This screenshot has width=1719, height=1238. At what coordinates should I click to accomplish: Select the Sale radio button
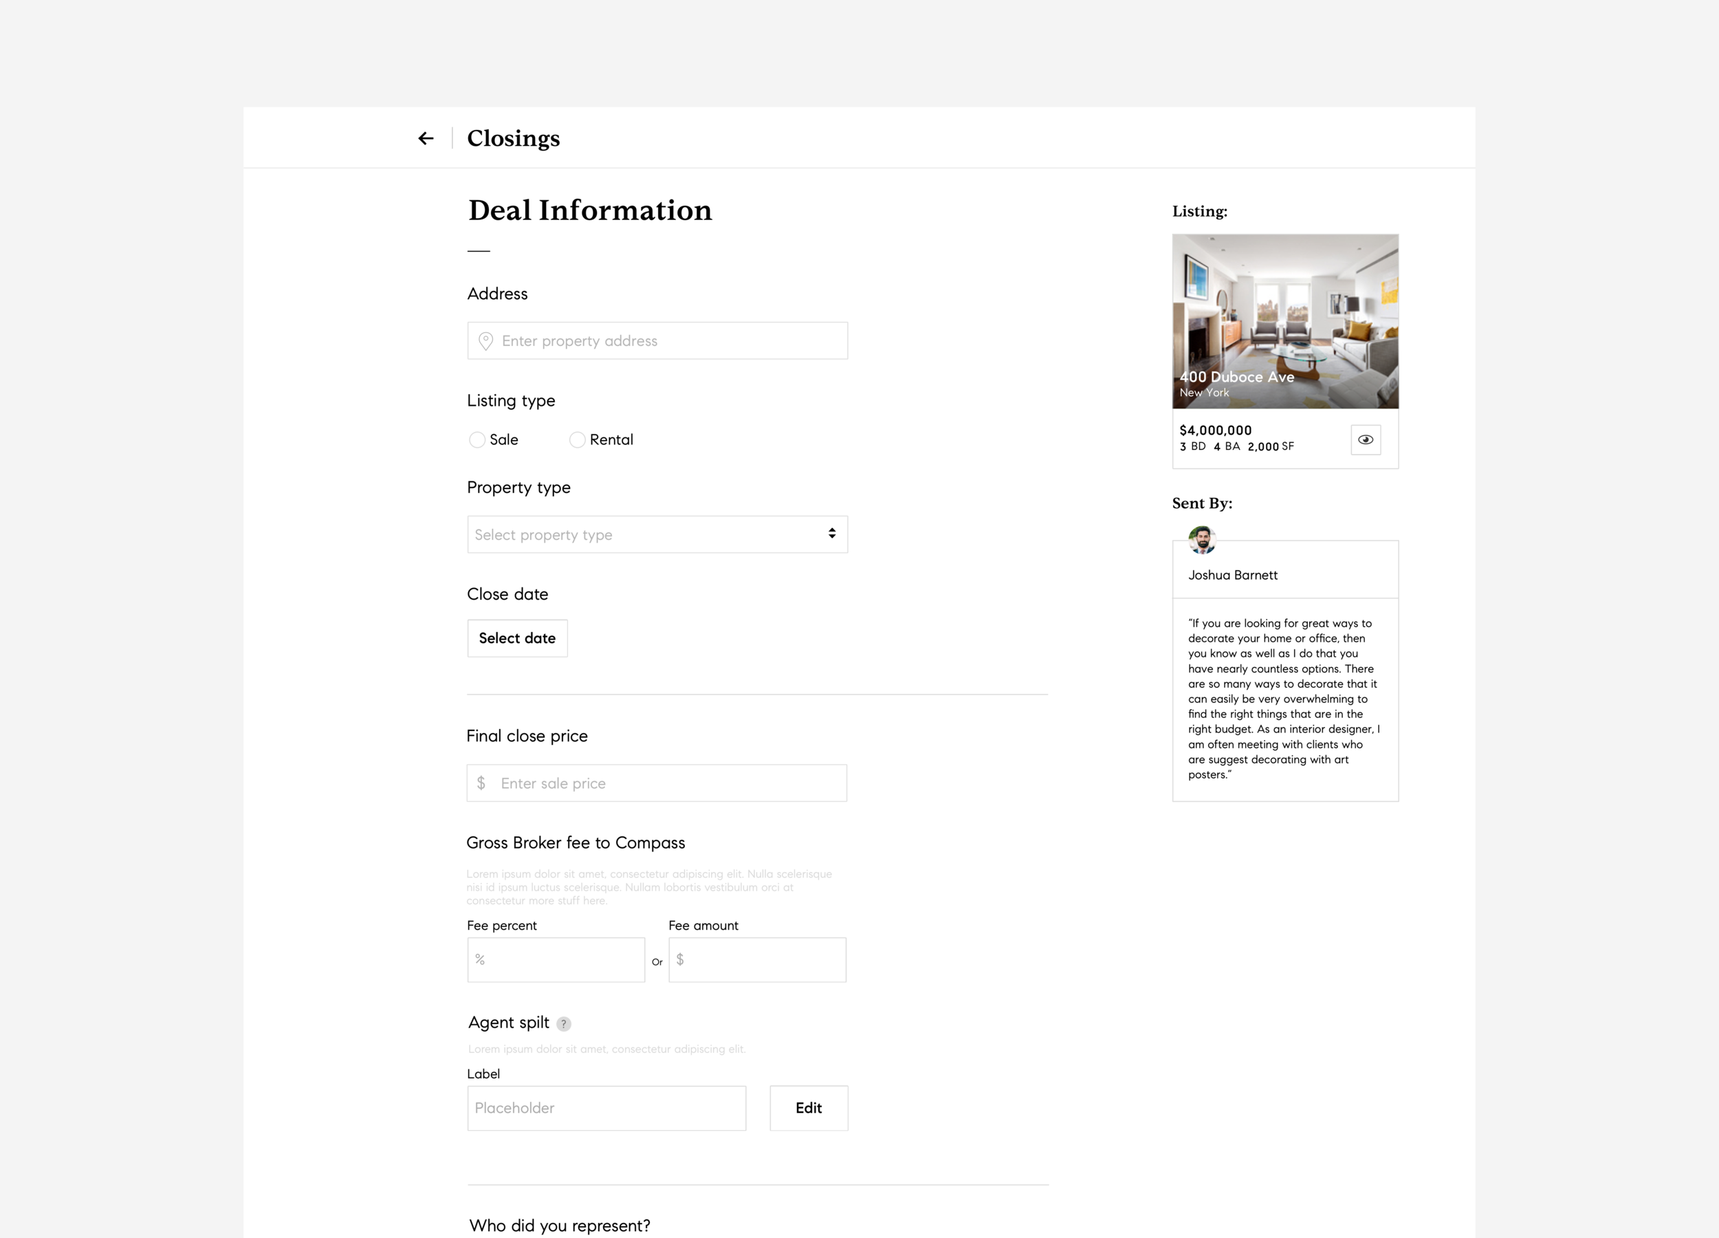477,439
